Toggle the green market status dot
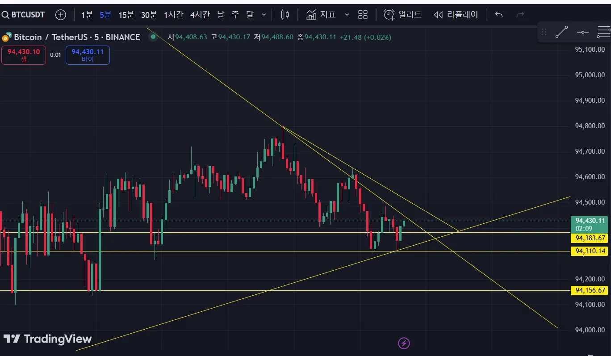The height and width of the screenshot is (356, 611). click(x=153, y=37)
